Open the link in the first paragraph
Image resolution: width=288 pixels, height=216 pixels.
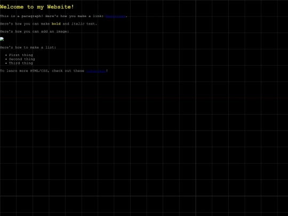coord(116,17)
